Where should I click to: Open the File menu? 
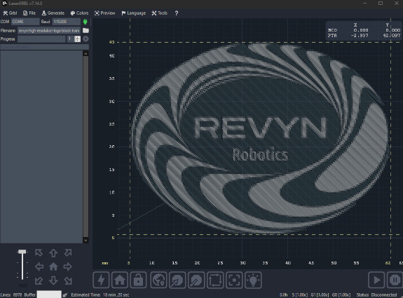pos(29,13)
